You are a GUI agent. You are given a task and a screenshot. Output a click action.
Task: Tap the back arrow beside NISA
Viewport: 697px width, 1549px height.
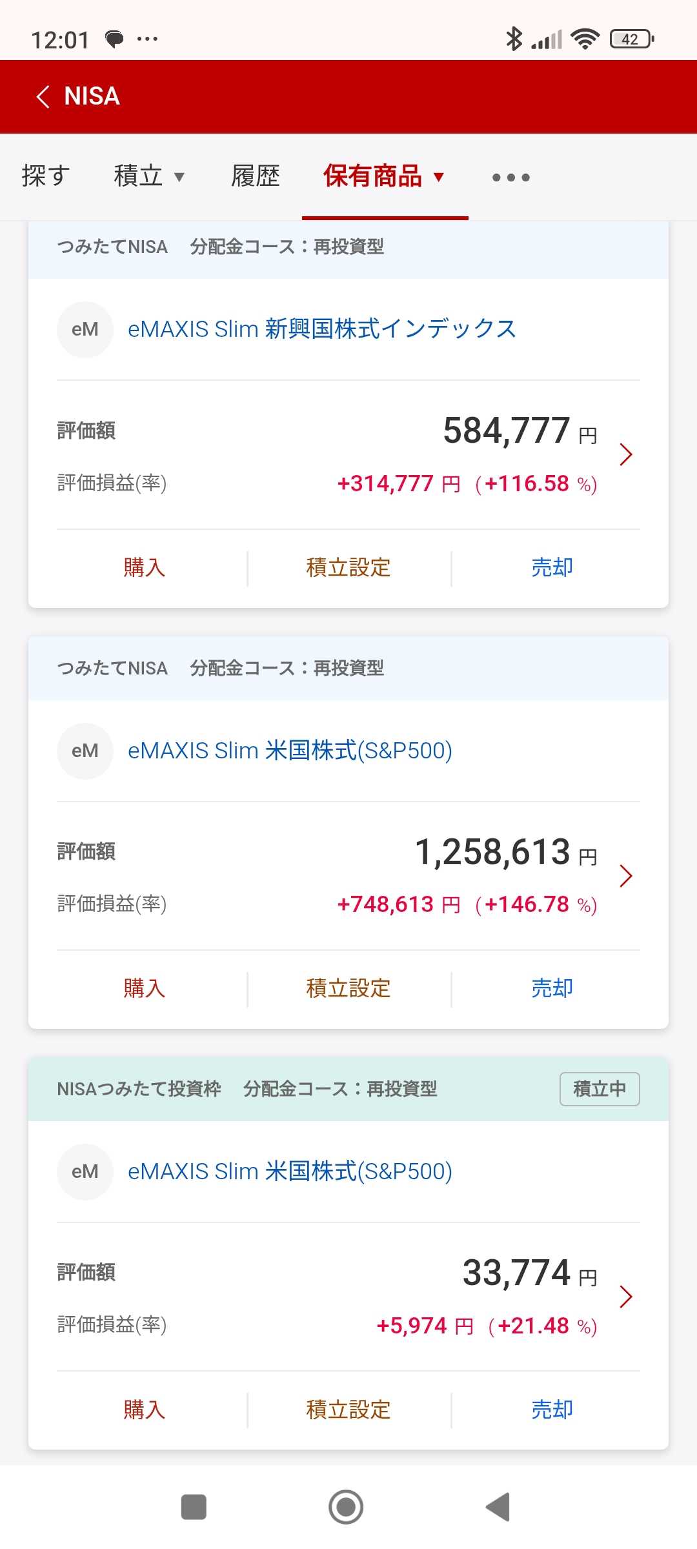pos(43,97)
